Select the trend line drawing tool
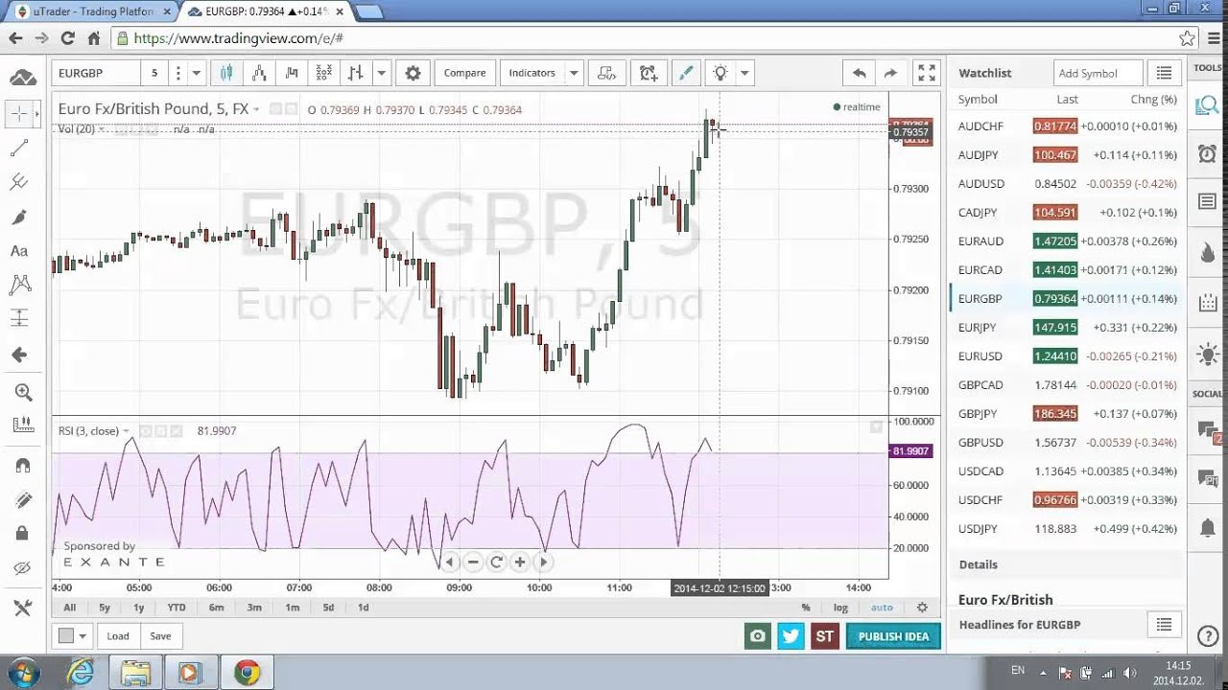The image size is (1228, 690). [x=19, y=148]
